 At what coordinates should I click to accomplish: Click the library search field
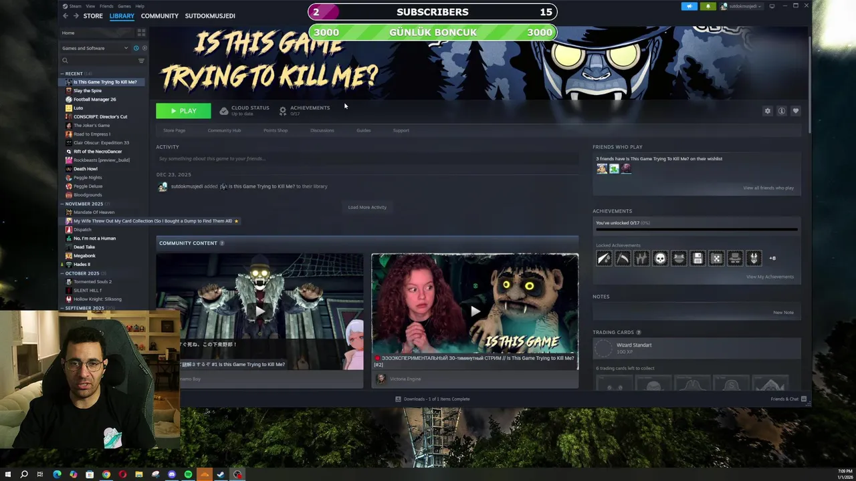(x=99, y=61)
